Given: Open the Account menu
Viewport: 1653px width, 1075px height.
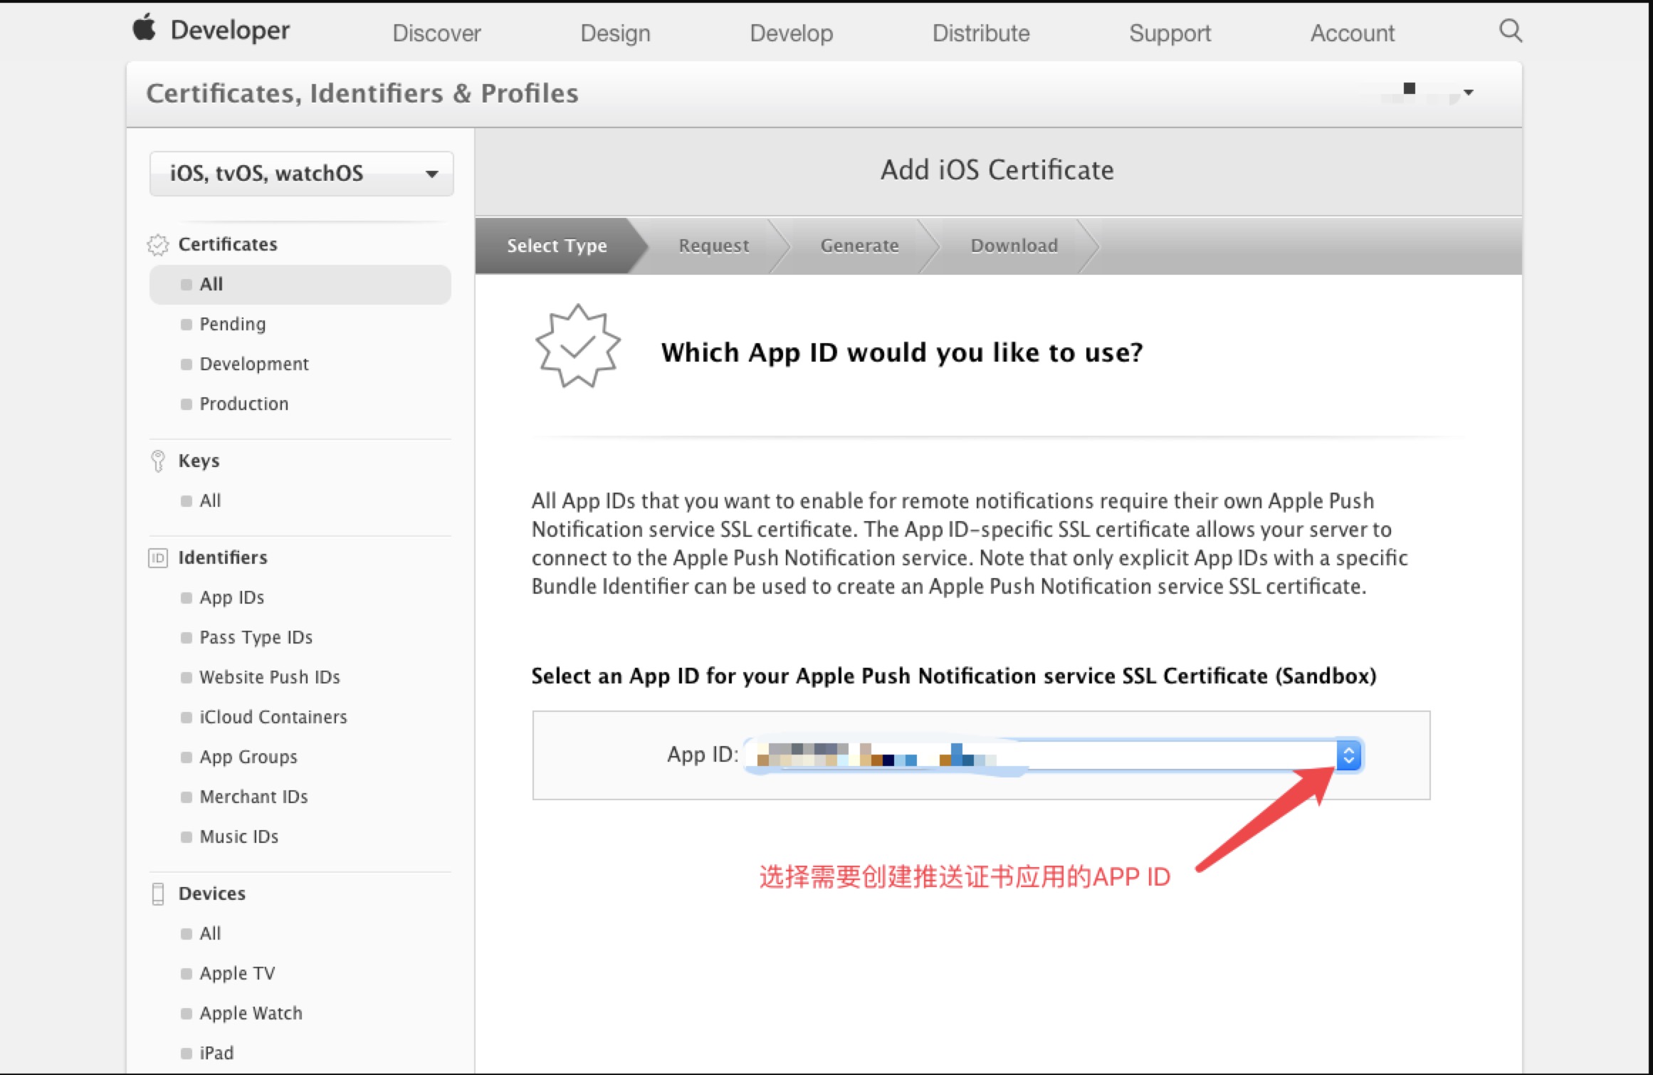Looking at the screenshot, I should tap(1353, 33).
